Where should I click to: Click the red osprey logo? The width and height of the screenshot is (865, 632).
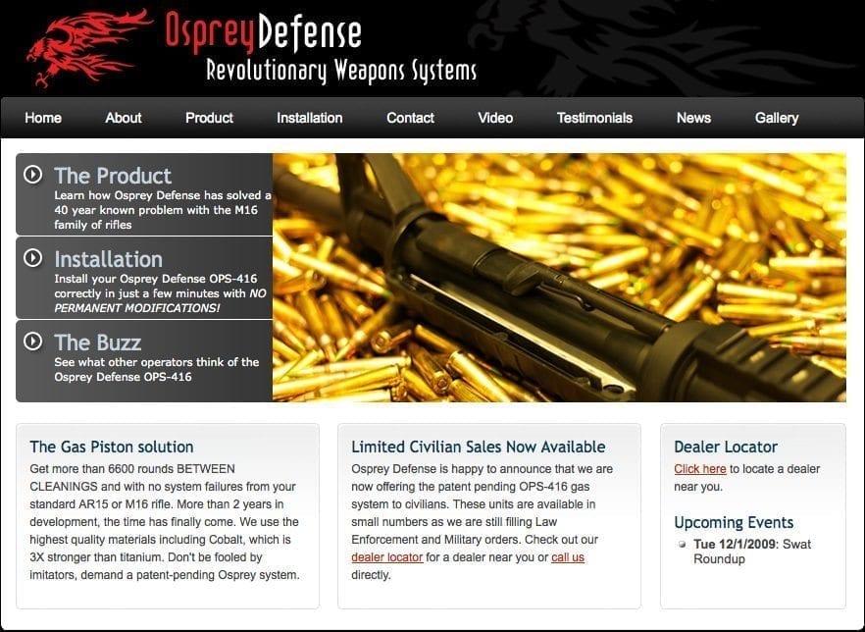[88, 47]
